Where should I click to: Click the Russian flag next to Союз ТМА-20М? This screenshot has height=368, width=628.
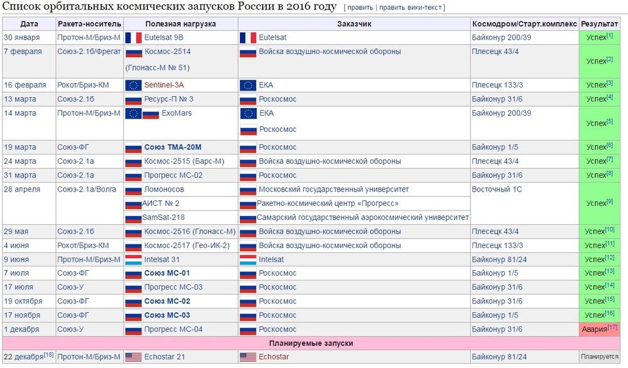click(133, 148)
